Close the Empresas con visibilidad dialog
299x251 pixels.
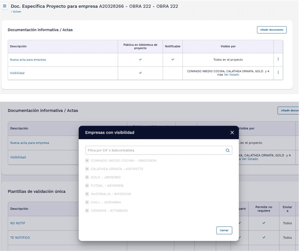click(232, 132)
